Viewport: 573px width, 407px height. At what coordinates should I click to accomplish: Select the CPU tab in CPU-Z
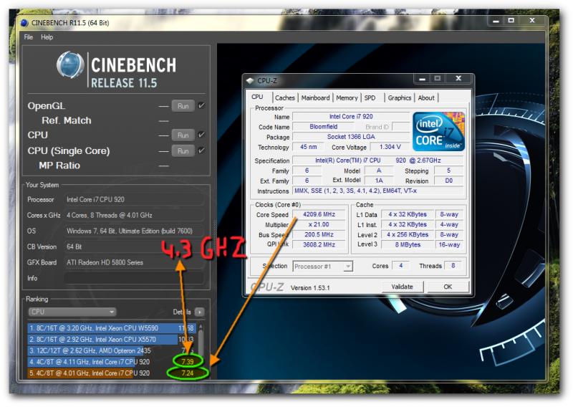257,97
